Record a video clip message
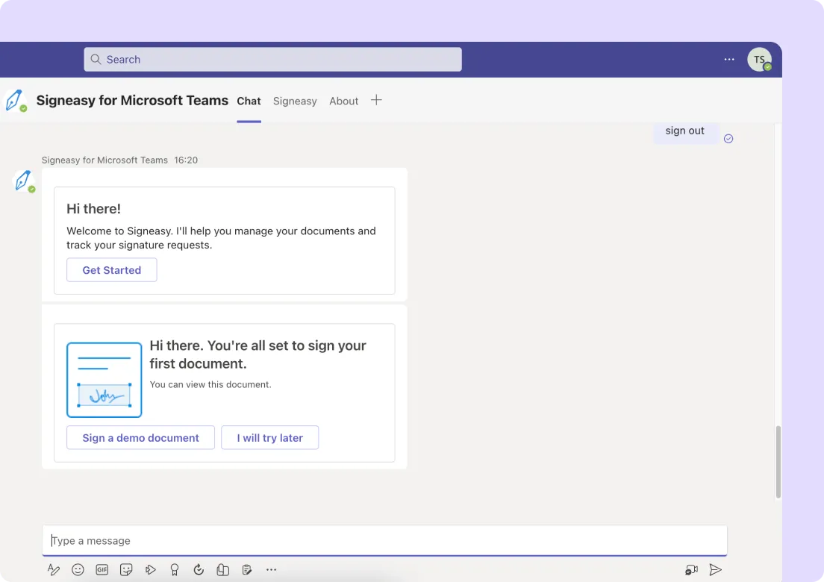The image size is (824, 582). coord(691,569)
